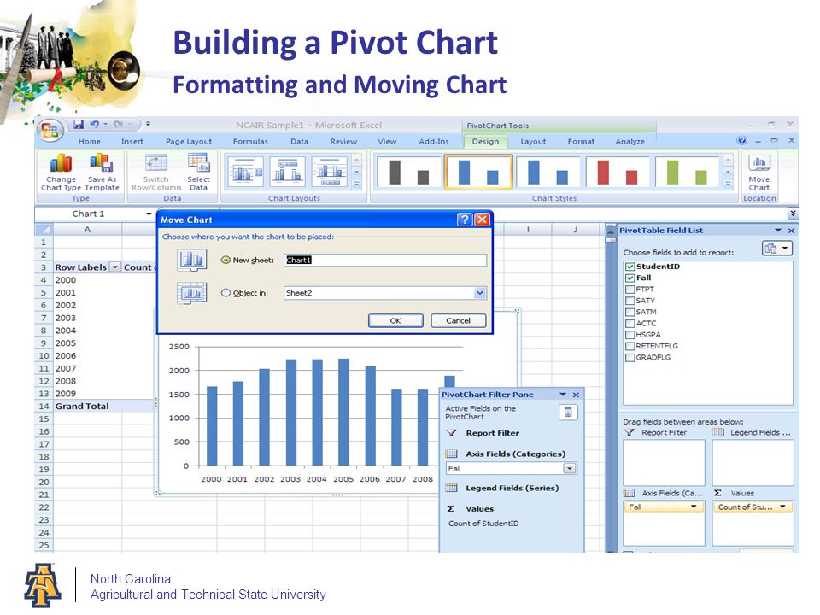Open PivotChart Filter Pane menu arrow
The width and height of the screenshot is (820, 615).
coord(563,395)
